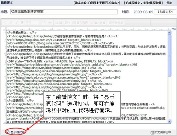Toggle italic formatting (I)

[17, 23]
